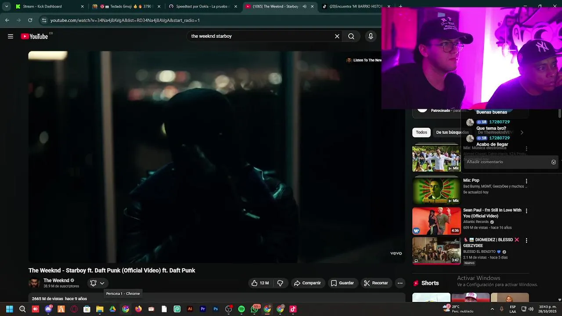Run search with magnifier button

point(351,36)
